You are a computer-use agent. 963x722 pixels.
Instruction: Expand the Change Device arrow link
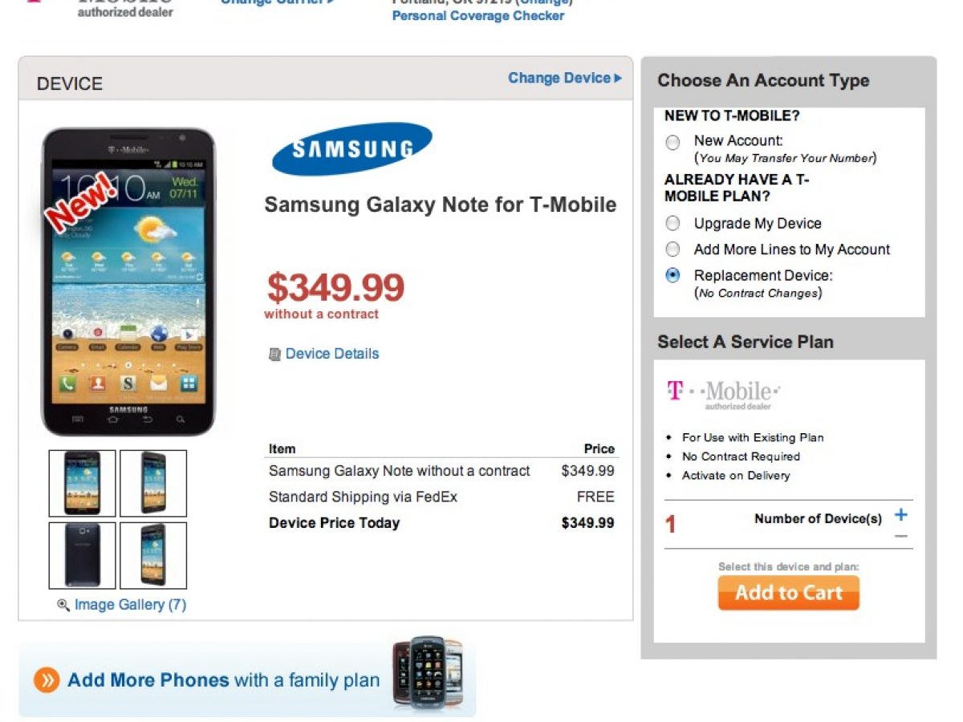click(564, 78)
